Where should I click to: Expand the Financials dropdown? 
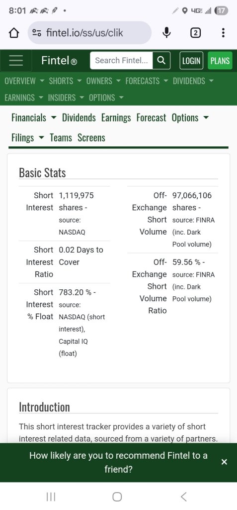point(34,118)
